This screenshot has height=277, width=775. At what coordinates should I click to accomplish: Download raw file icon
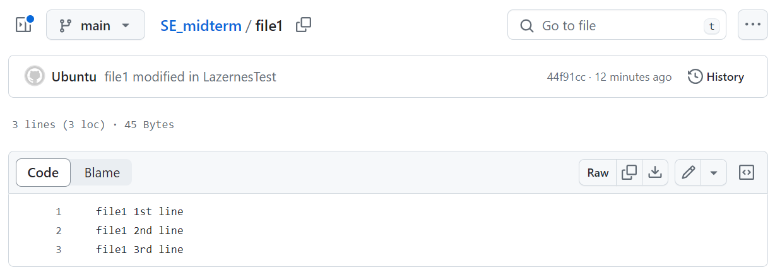coord(655,173)
